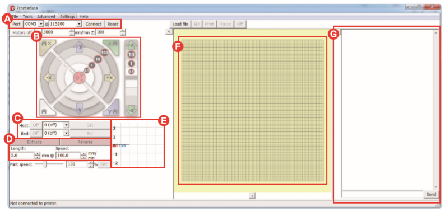Click Set next to Print speed
The width and height of the screenshot is (445, 212).
(x=104, y=164)
